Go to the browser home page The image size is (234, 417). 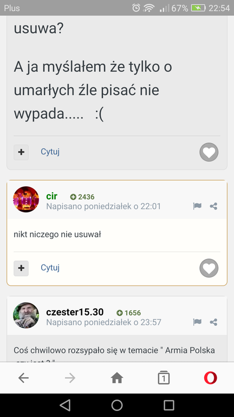117,378
